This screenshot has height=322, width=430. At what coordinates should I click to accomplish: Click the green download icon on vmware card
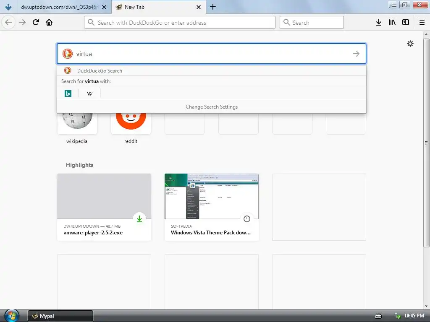point(139,219)
